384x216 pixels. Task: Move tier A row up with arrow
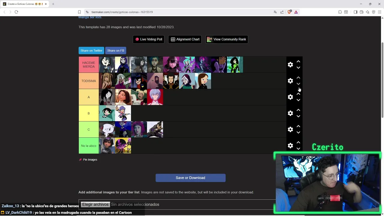pyautogui.click(x=298, y=94)
